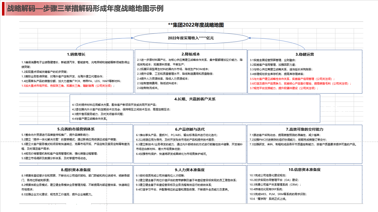Click the heading "10.信息资本准备度"
This screenshot has width=378, height=212.
coord(305,170)
